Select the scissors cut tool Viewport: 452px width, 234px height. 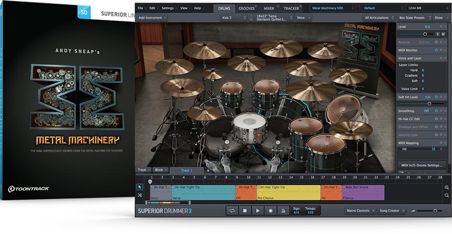tap(140, 195)
